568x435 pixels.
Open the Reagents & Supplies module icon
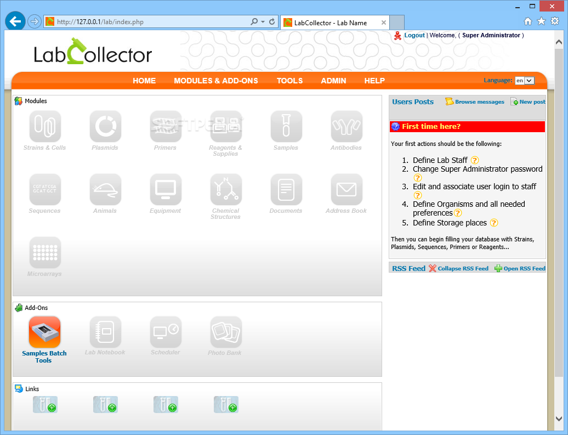click(226, 126)
